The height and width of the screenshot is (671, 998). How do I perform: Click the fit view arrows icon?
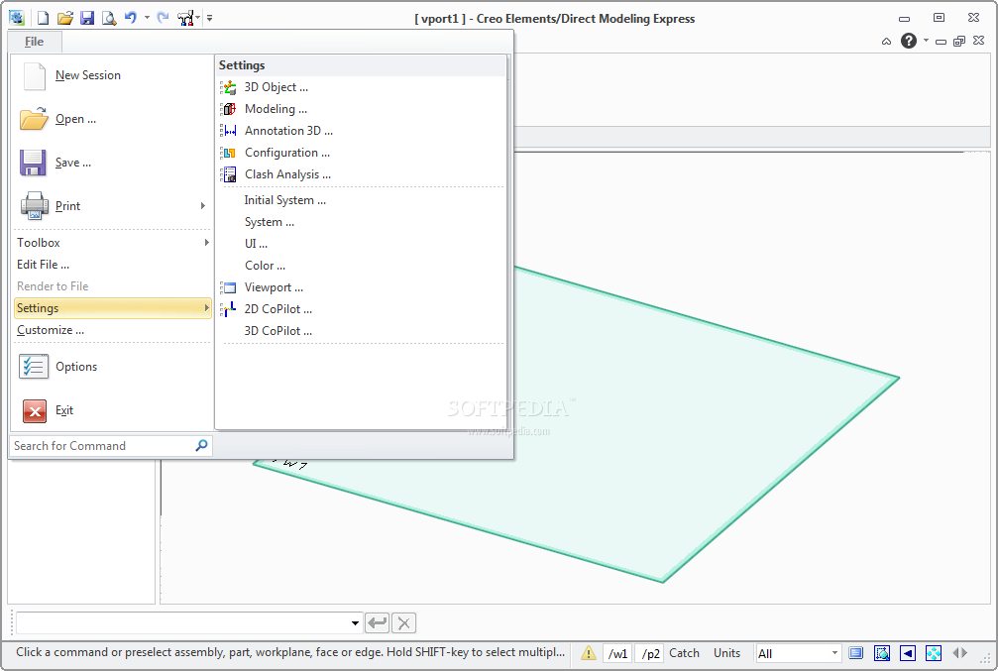point(933,653)
